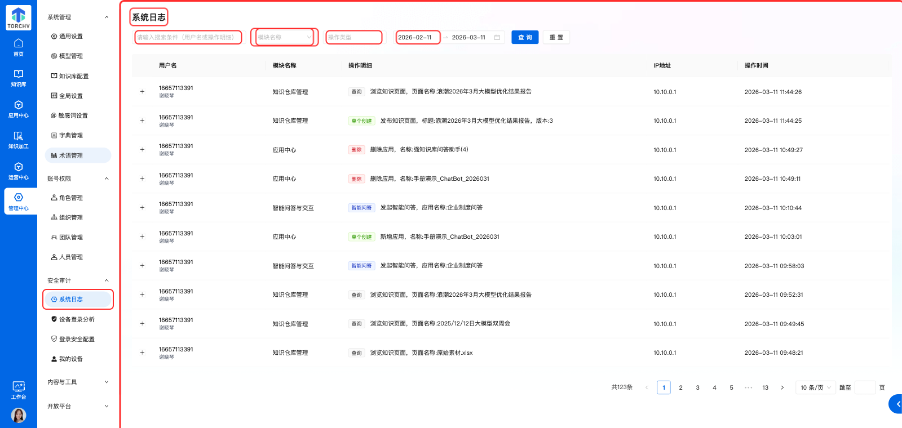Click start date 2026-02-11 field
Viewport: 902px width, 428px height.
418,37
